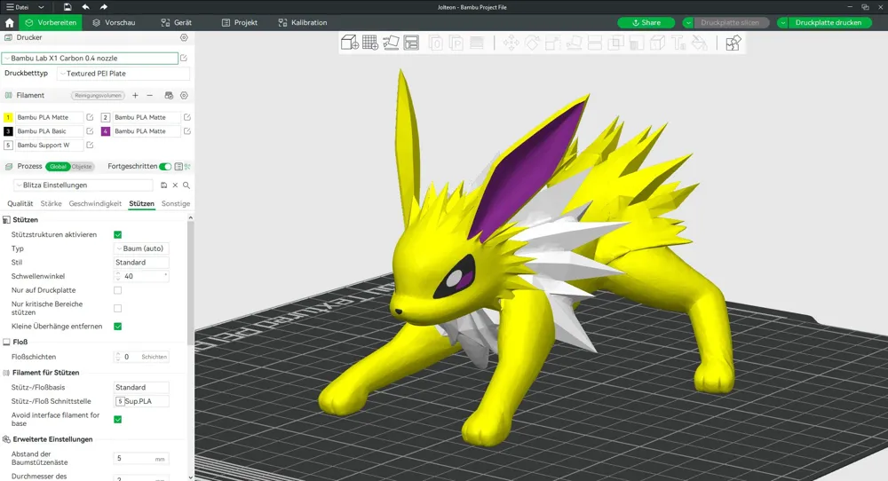Viewport: 888px width, 481px height.
Task: Go to the home screen icon
Action: point(10,23)
